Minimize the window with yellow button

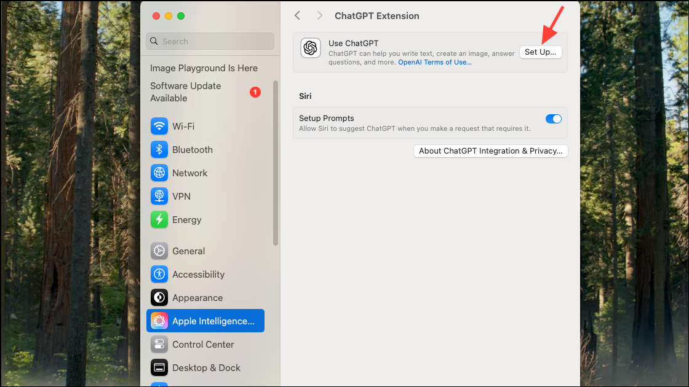[169, 16]
